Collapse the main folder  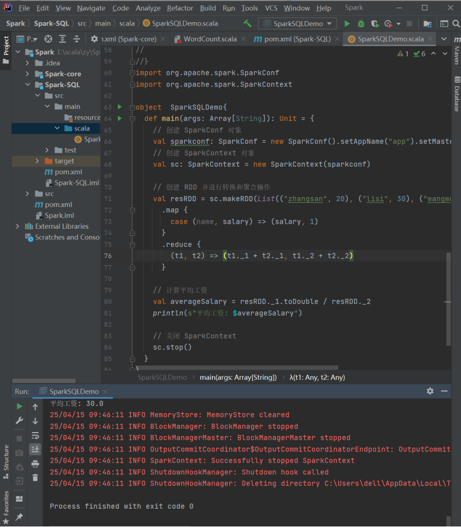tap(47, 107)
